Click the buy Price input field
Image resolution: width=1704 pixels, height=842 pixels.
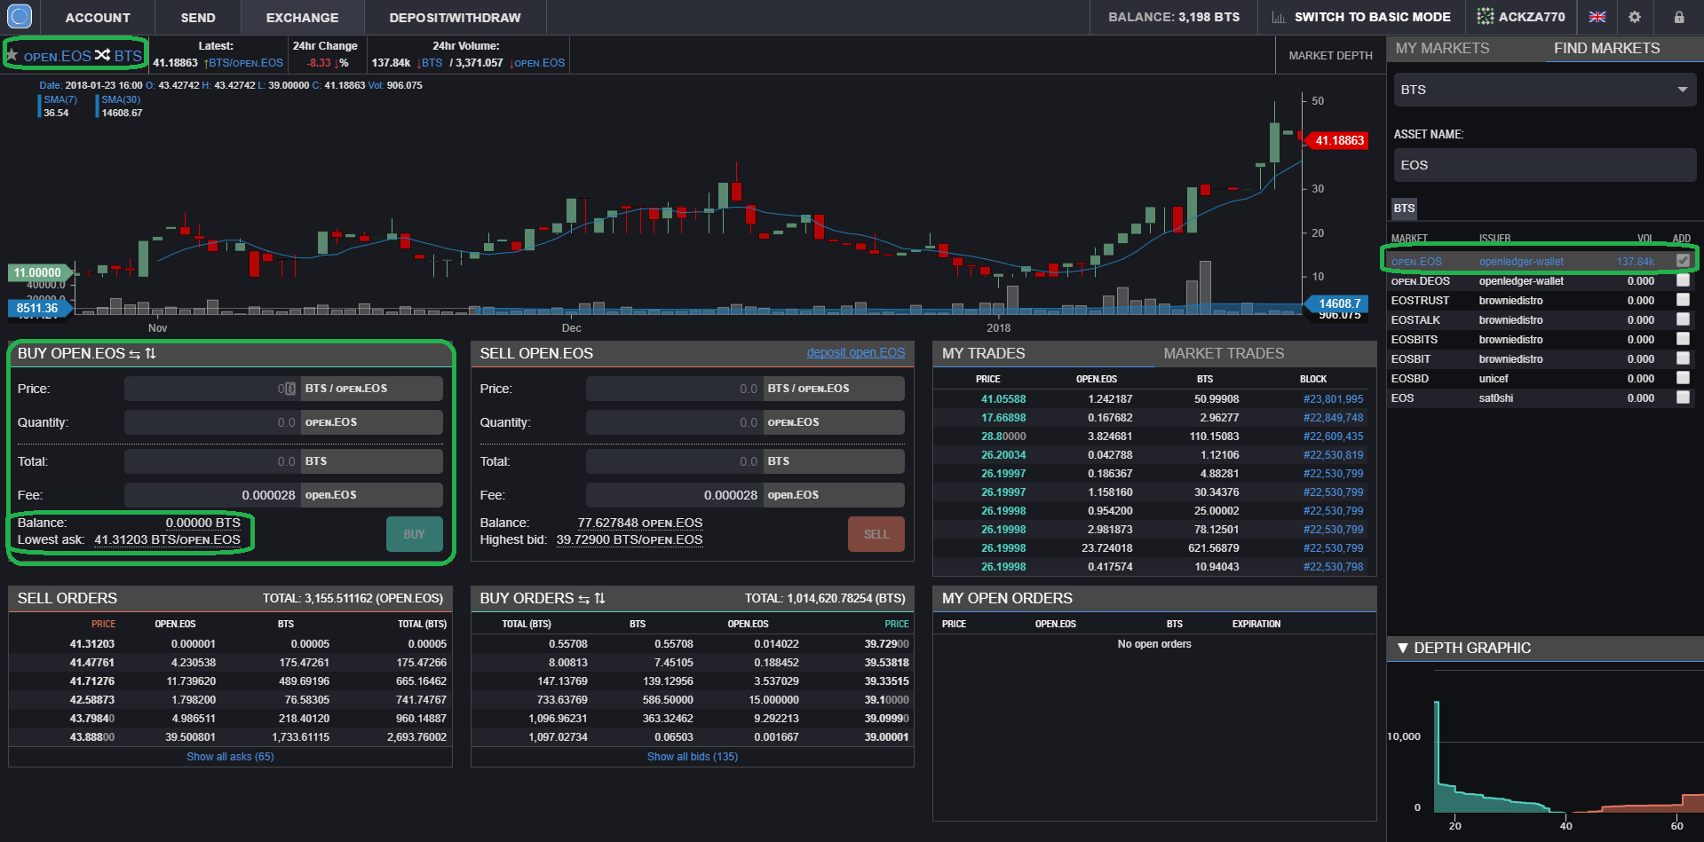pyautogui.click(x=211, y=389)
